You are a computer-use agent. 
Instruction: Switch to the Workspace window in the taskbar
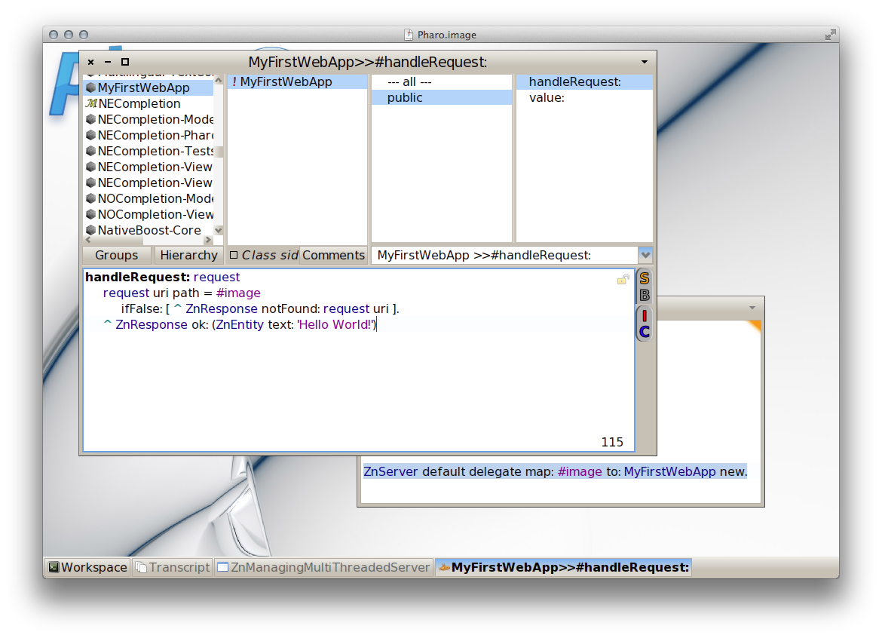tap(87, 567)
